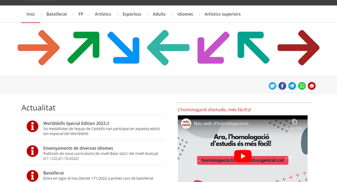337x182 pixels.
Task: Open the Idiomes section
Action: pos(185,14)
